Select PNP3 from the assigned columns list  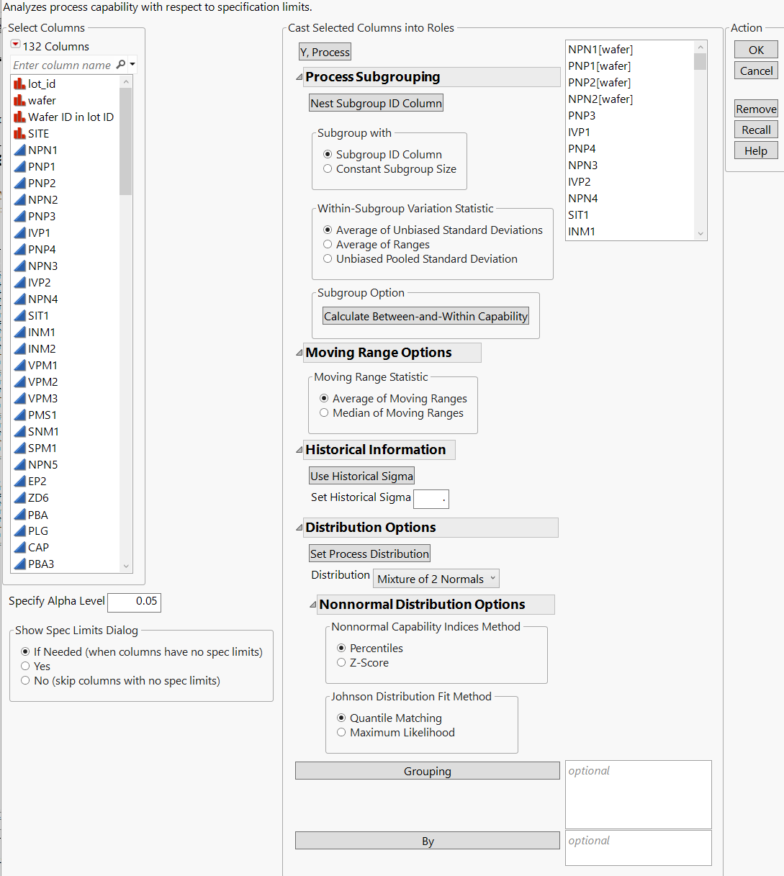point(582,115)
